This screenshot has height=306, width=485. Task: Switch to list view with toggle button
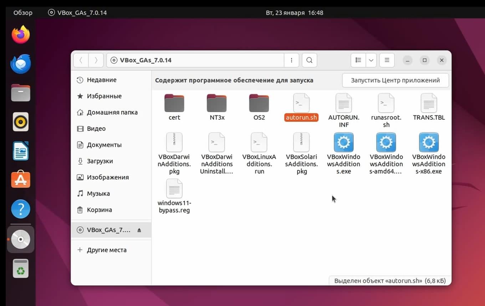click(x=358, y=60)
